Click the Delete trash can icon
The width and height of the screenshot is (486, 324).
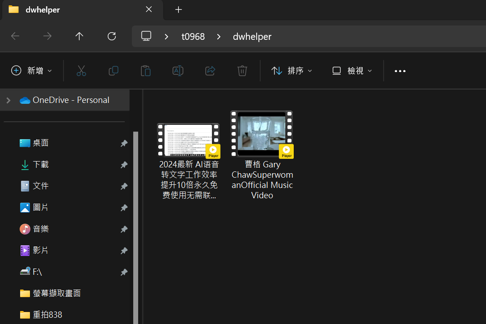click(x=242, y=71)
